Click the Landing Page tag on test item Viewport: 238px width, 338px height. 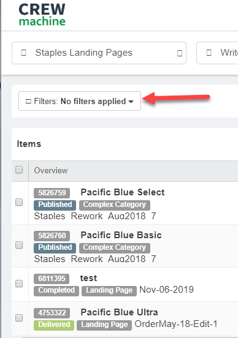coord(109,291)
